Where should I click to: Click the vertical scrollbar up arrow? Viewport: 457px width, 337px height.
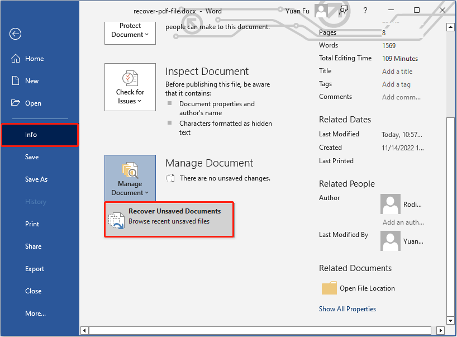click(x=451, y=27)
